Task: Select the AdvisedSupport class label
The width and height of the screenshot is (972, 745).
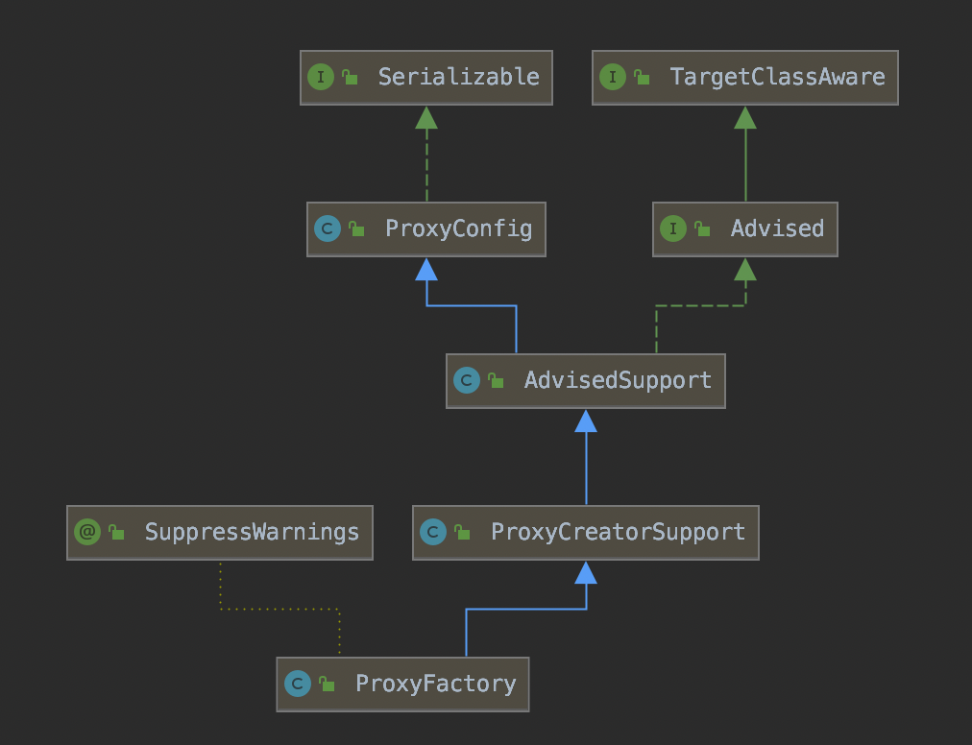Action: (618, 381)
